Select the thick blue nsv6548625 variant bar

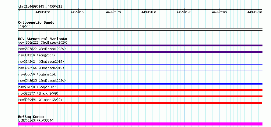click(x=140, y=84)
